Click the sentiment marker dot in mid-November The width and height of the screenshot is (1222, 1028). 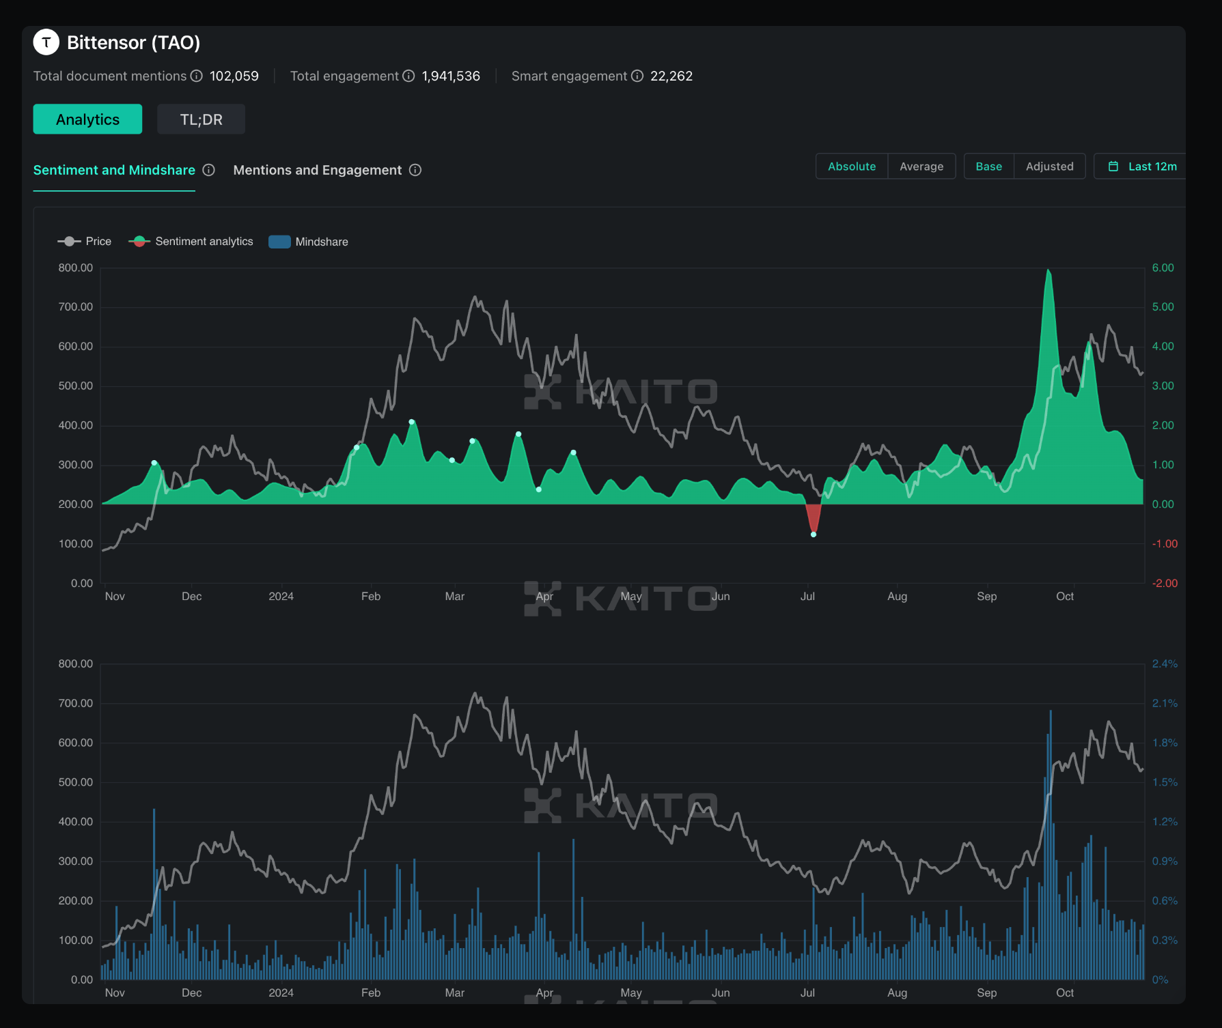pyautogui.click(x=154, y=463)
